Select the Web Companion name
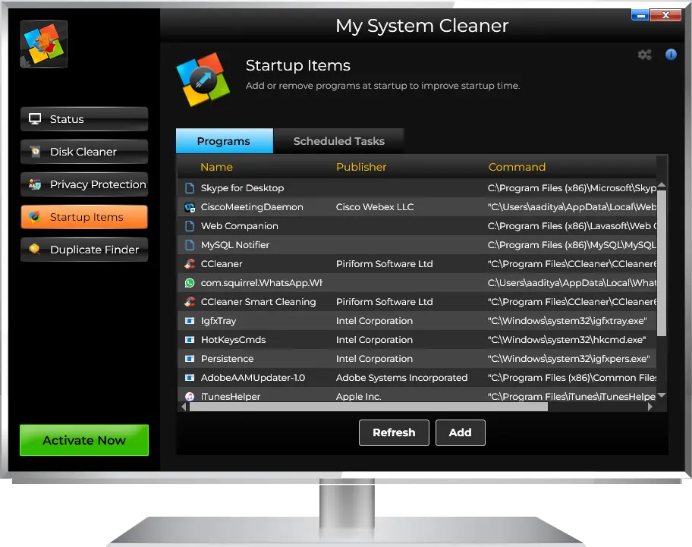Viewport: 692px width, 547px height. point(240,226)
